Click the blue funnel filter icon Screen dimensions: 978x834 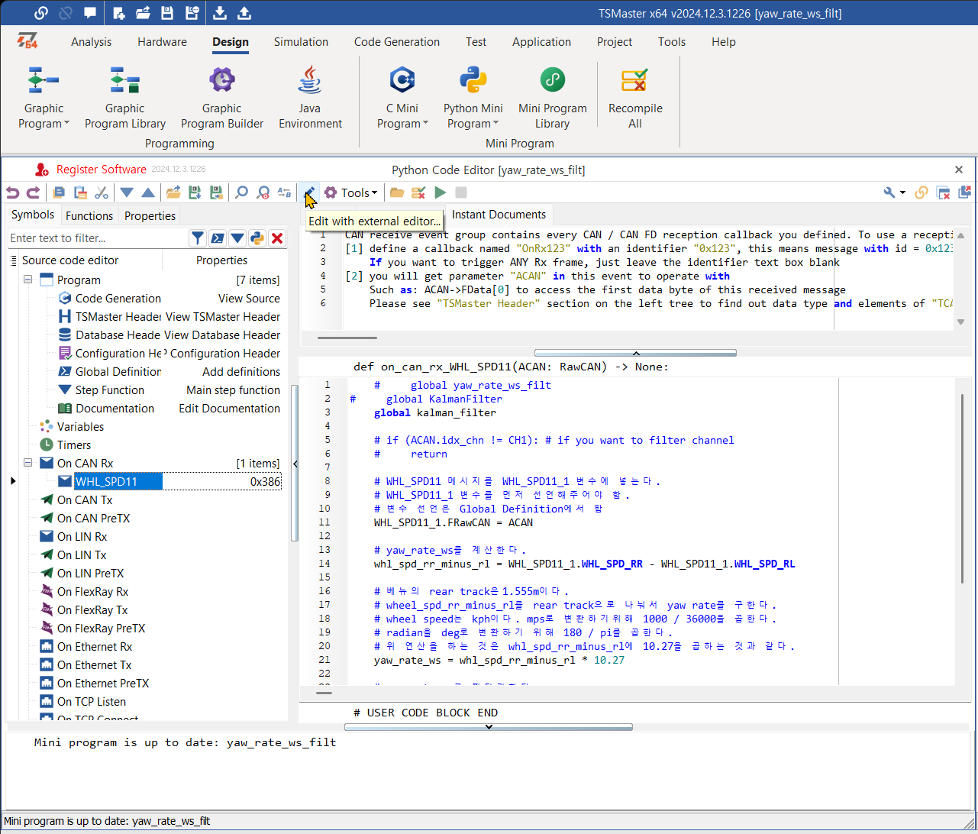(198, 238)
